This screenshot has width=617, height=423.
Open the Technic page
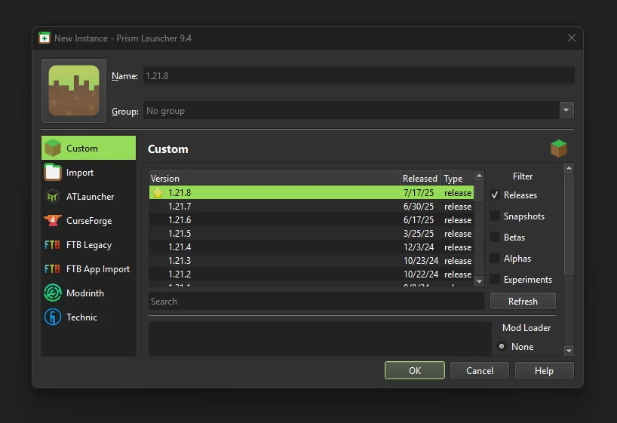click(88, 317)
